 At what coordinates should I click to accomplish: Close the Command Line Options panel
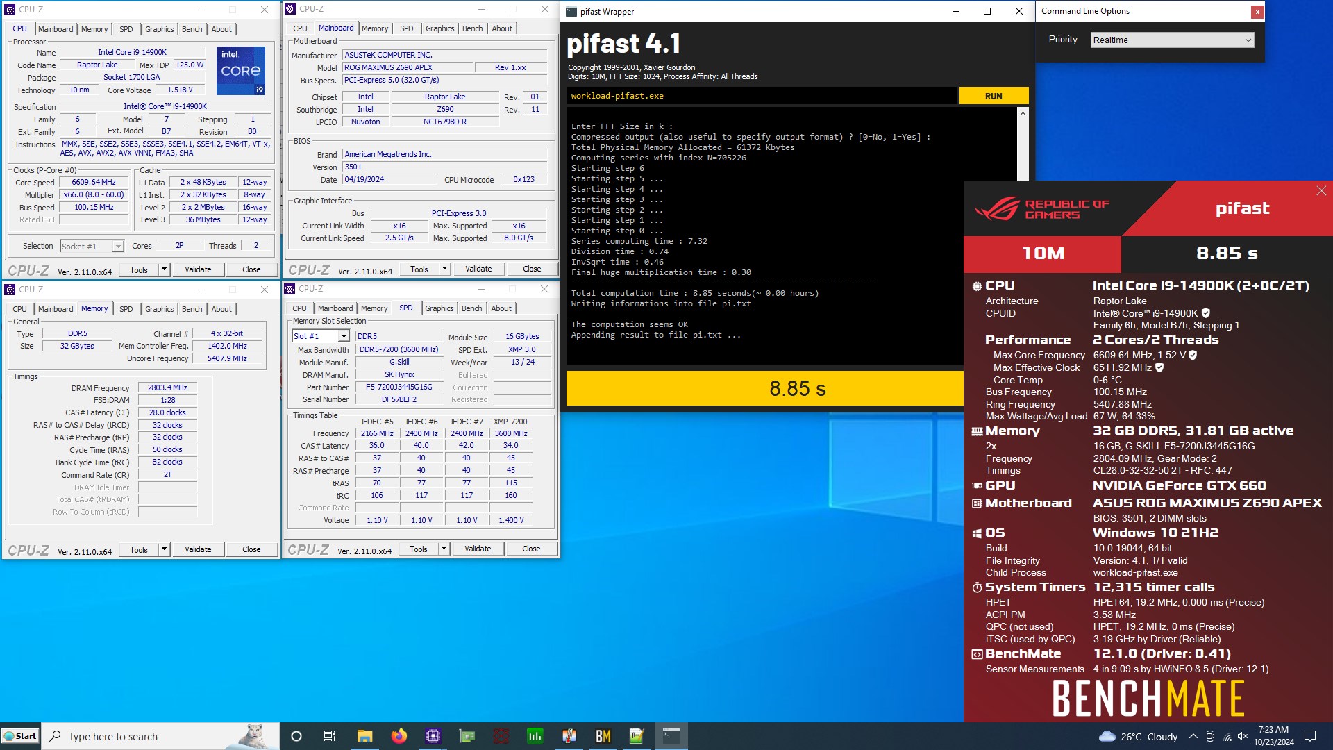[1257, 12]
